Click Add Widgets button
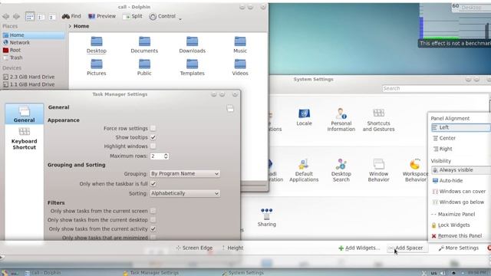The height and width of the screenshot is (276, 491). click(359, 248)
